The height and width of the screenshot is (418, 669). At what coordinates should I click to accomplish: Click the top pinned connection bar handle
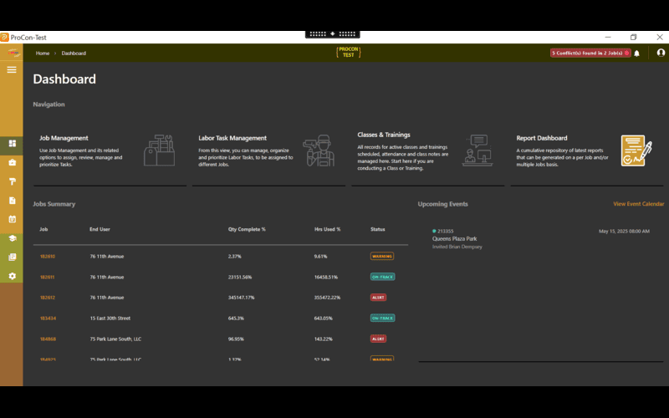point(332,33)
